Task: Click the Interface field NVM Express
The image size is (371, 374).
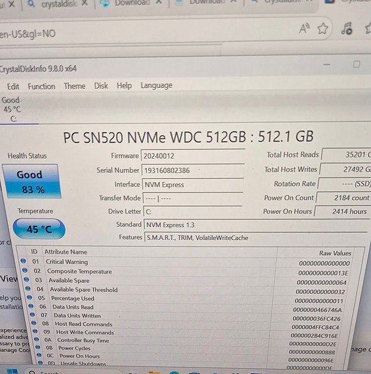Action: coord(193,185)
